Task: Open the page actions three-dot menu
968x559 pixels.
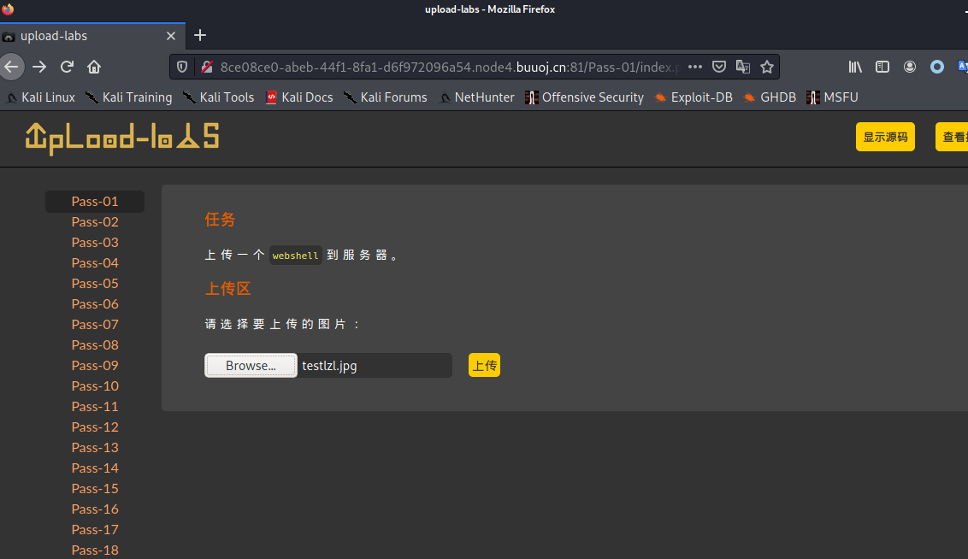Action: point(695,67)
